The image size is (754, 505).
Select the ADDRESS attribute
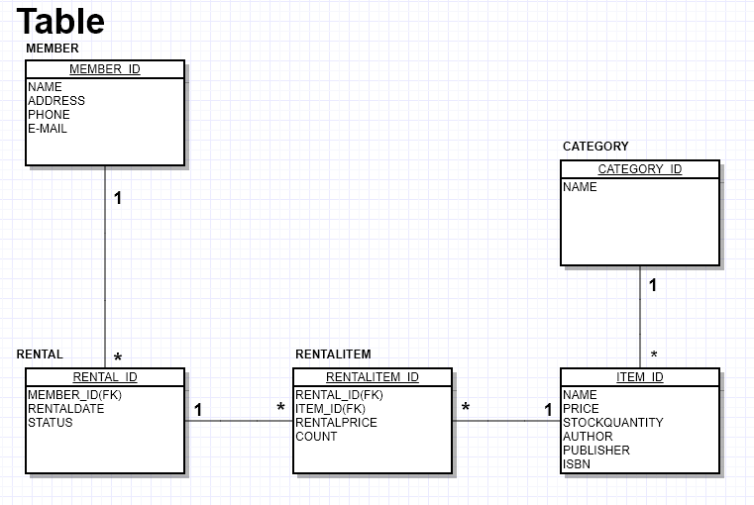click(x=56, y=101)
